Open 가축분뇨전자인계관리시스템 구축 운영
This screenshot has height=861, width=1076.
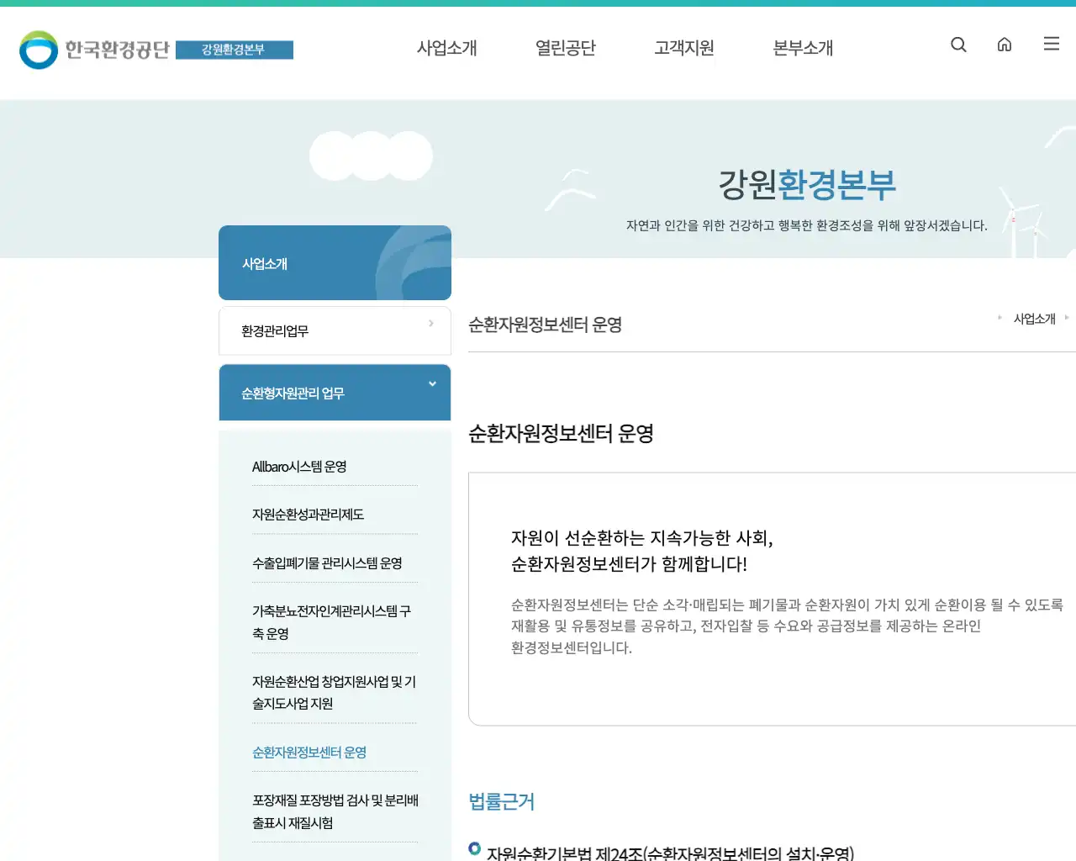(x=332, y=622)
